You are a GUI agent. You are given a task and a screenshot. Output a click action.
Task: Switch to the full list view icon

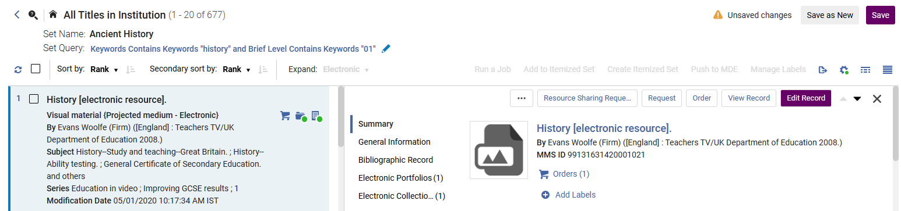click(888, 70)
